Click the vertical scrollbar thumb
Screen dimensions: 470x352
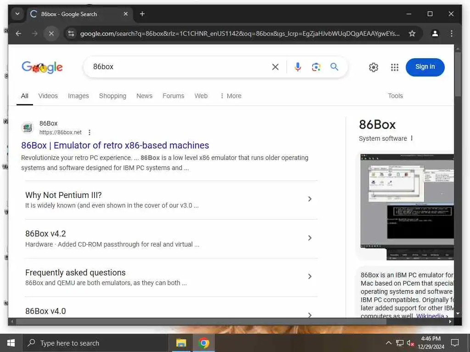(x=458, y=74)
